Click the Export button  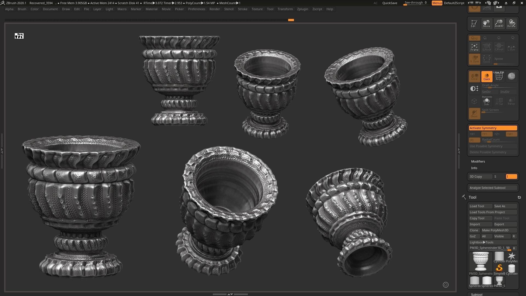(x=505, y=224)
